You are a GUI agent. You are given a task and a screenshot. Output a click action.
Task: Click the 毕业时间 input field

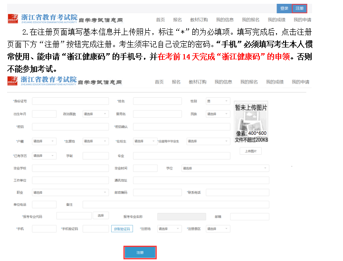pyautogui.click(x=145, y=168)
